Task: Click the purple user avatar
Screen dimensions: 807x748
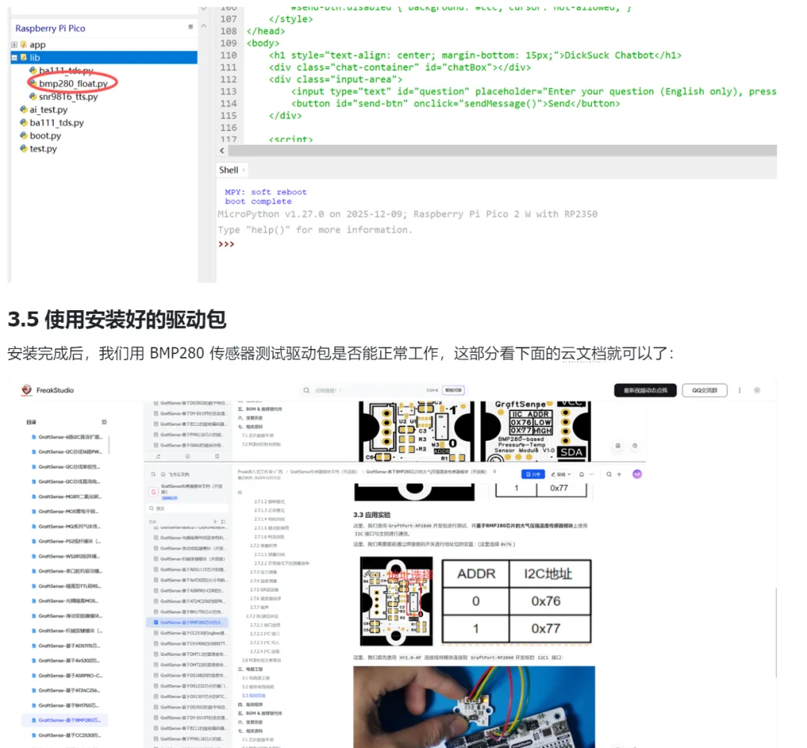Action: pos(637,474)
